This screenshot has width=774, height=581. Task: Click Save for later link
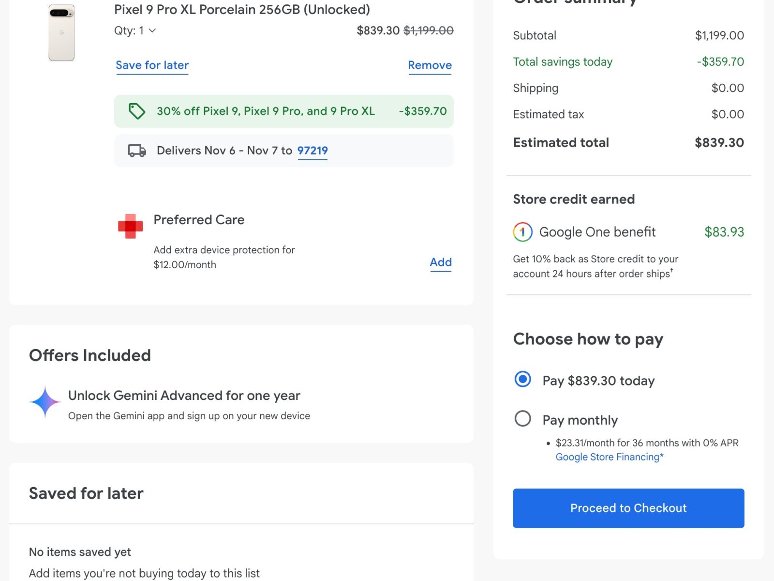coord(152,65)
